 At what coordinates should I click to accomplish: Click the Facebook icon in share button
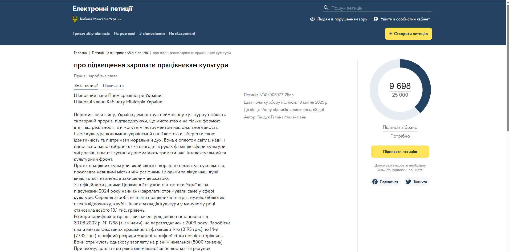pos(375,182)
